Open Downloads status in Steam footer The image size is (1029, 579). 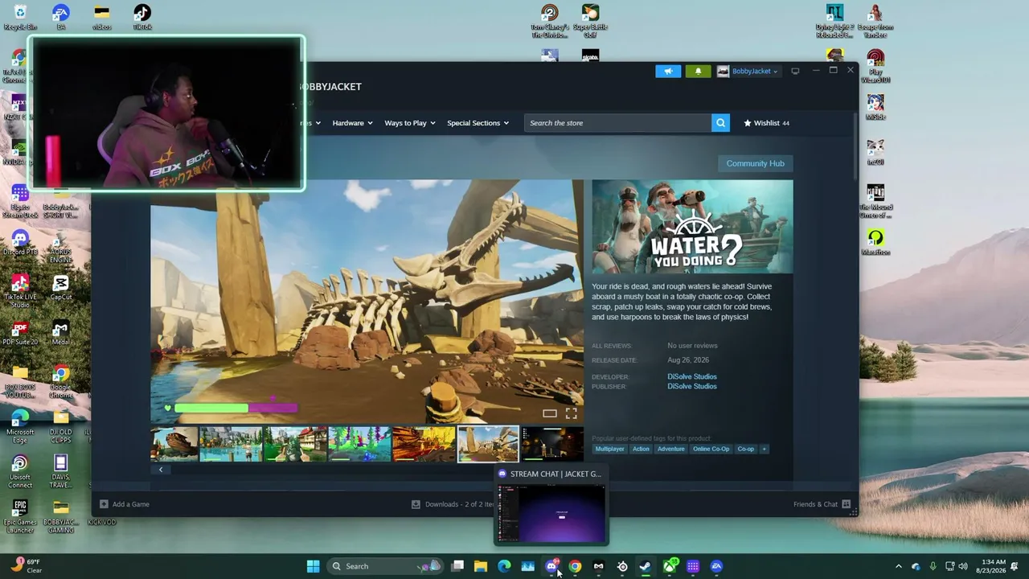pos(454,504)
